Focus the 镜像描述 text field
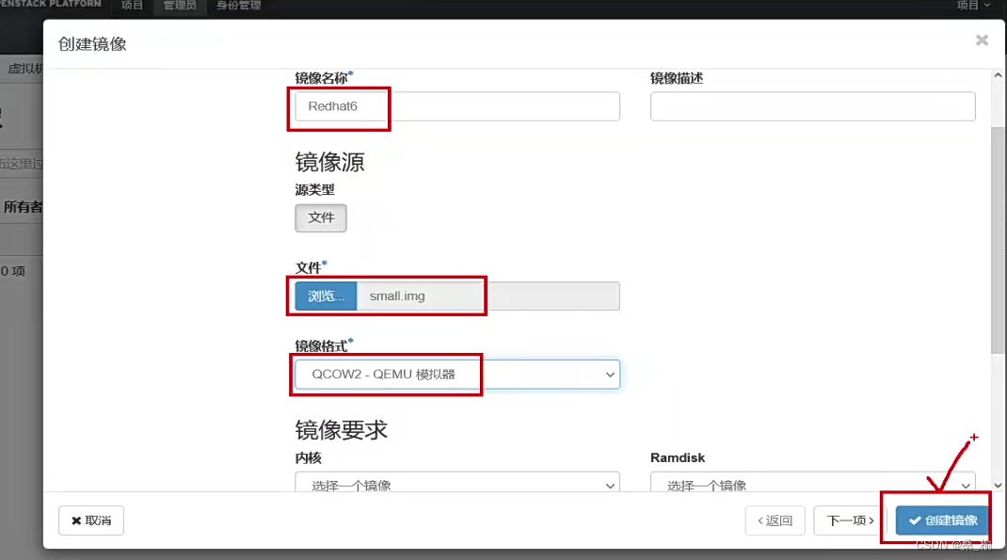Image resolution: width=1007 pixels, height=560 pixels. point(812,106)
